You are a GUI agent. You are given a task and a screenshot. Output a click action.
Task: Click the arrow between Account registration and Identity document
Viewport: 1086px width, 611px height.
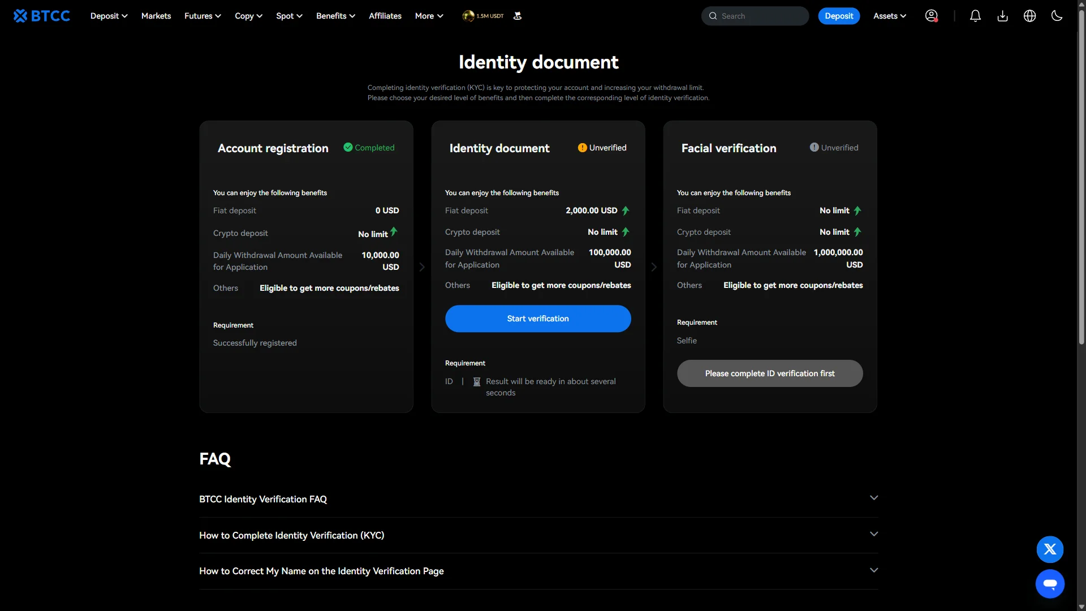point(422,267)
